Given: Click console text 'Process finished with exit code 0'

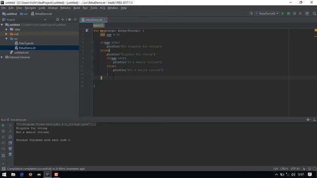Looking at the screenshot, I should [x=43, y=140].
